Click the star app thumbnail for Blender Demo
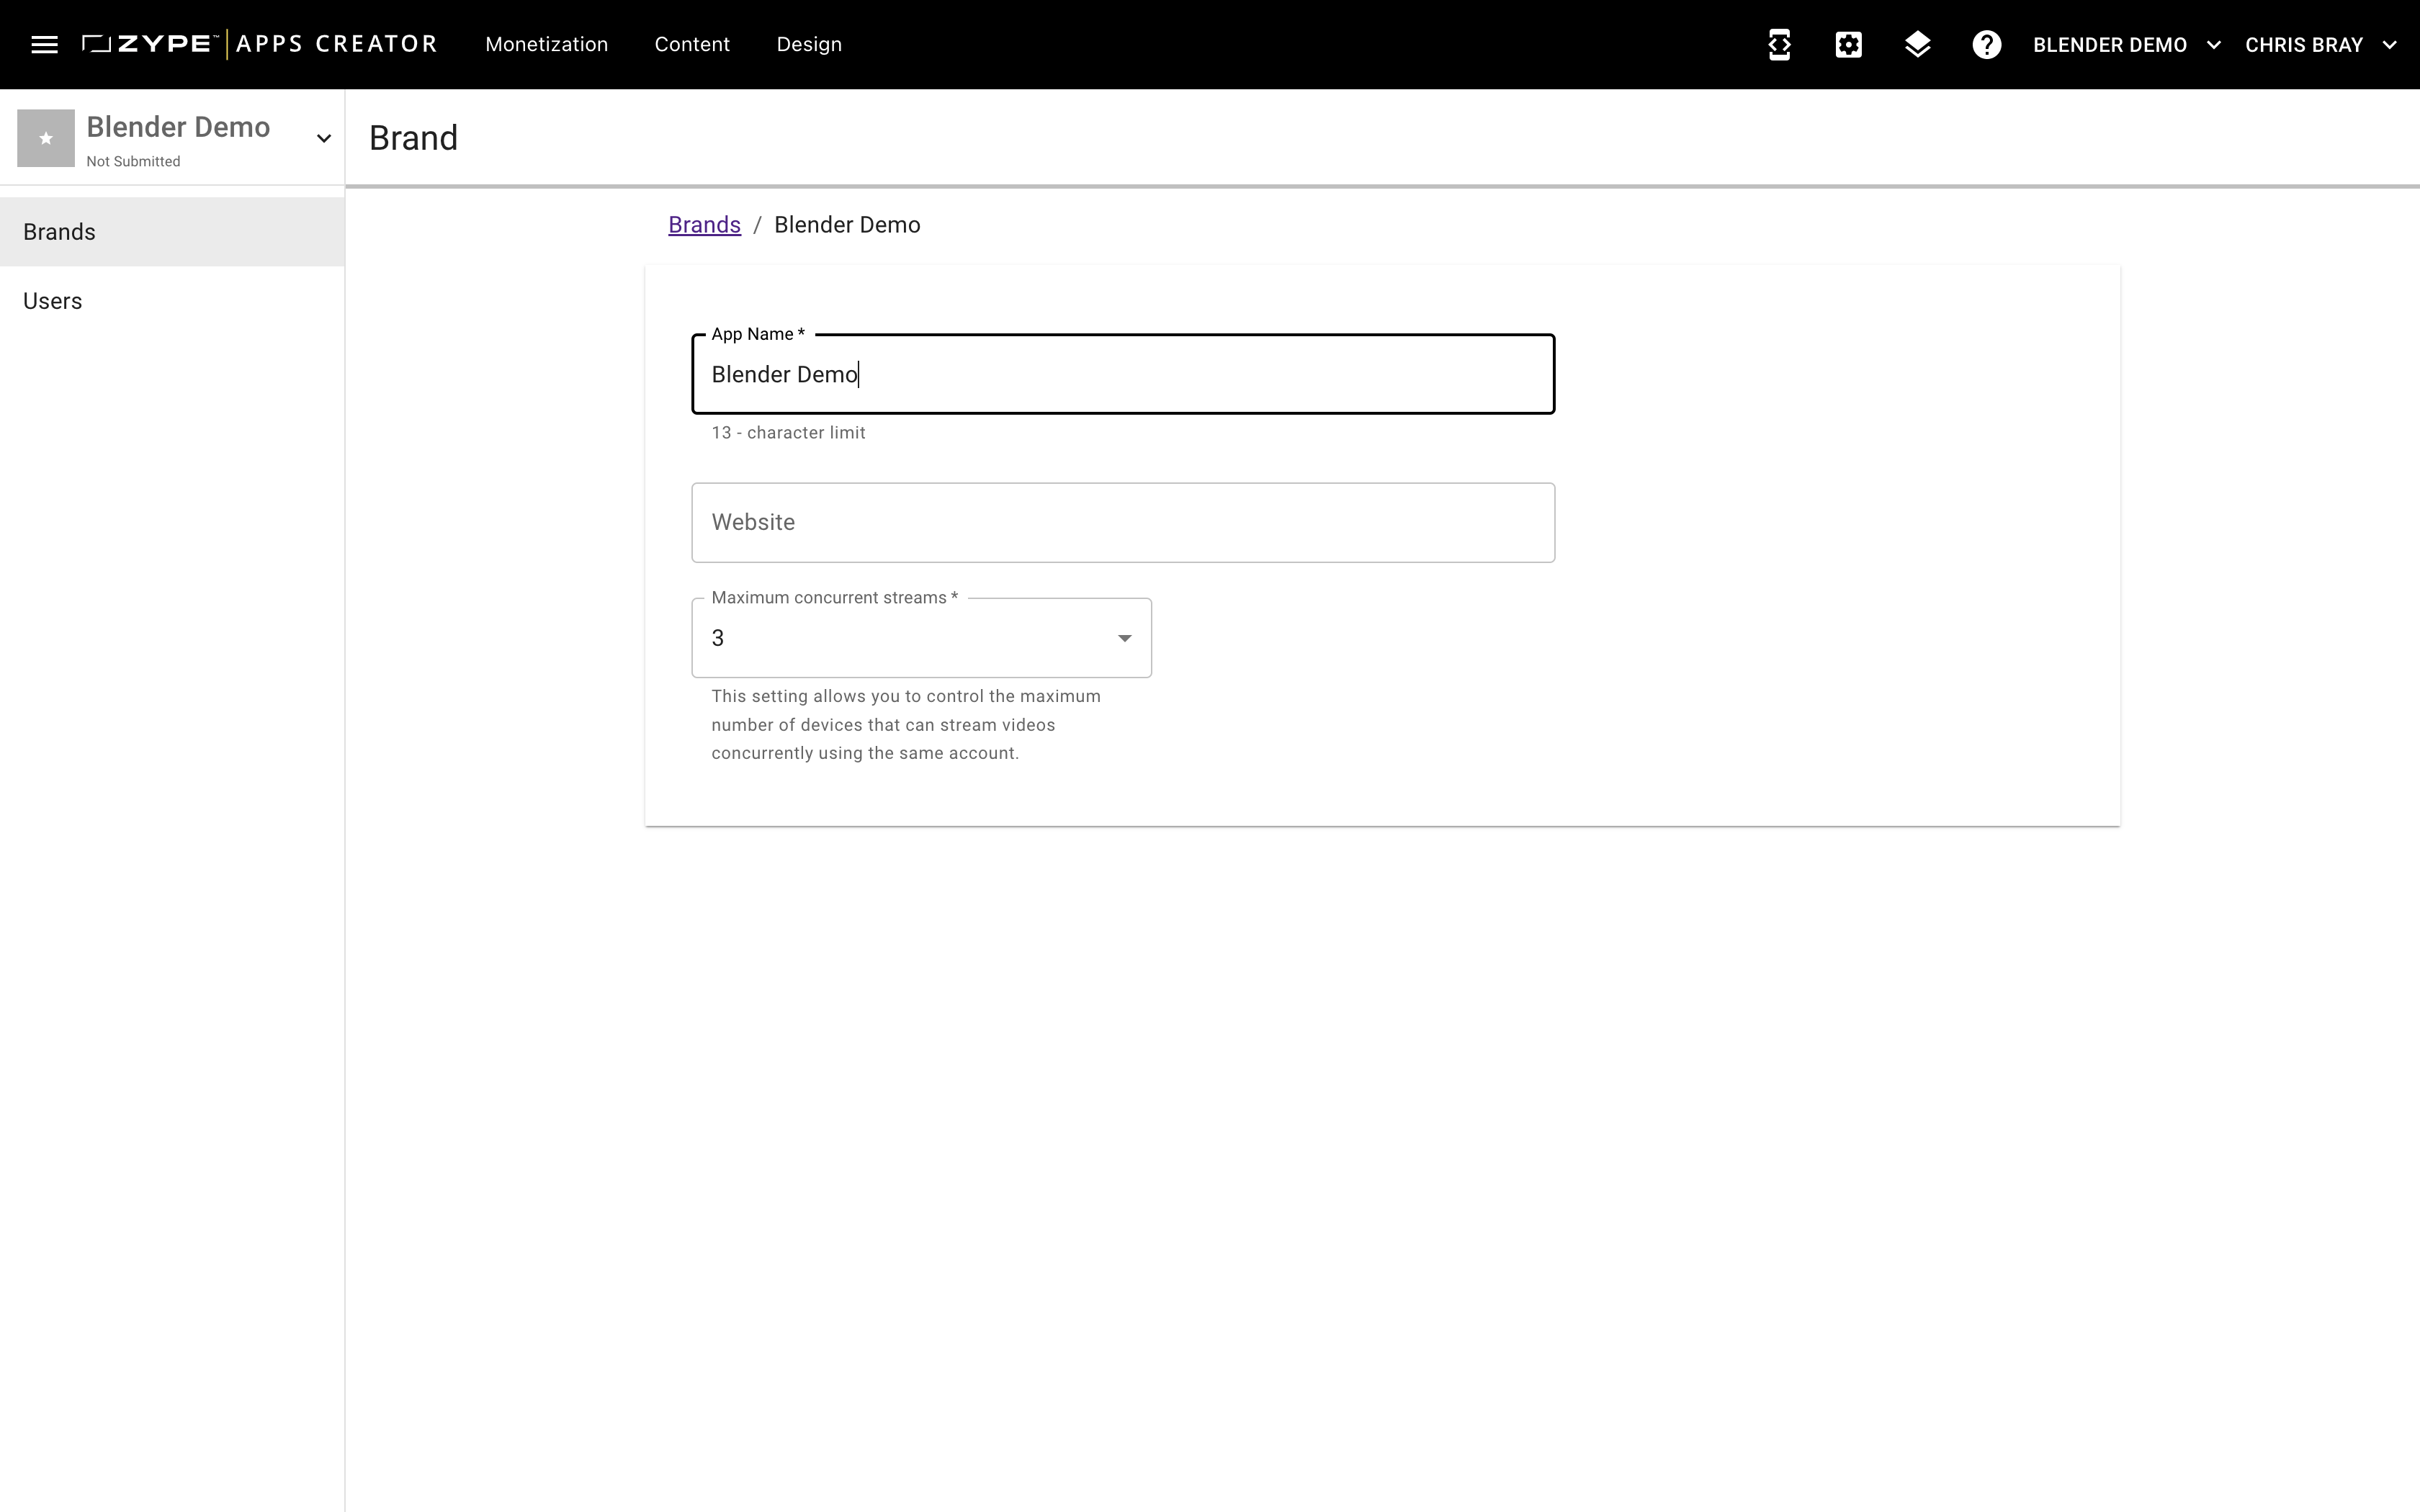The height and width of the screenshot is (1512, 2420). coord(46,138)
